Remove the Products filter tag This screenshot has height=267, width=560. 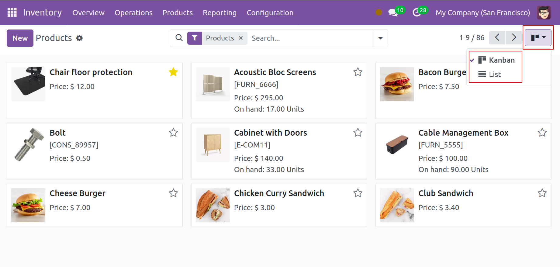[x=241, y=38]
